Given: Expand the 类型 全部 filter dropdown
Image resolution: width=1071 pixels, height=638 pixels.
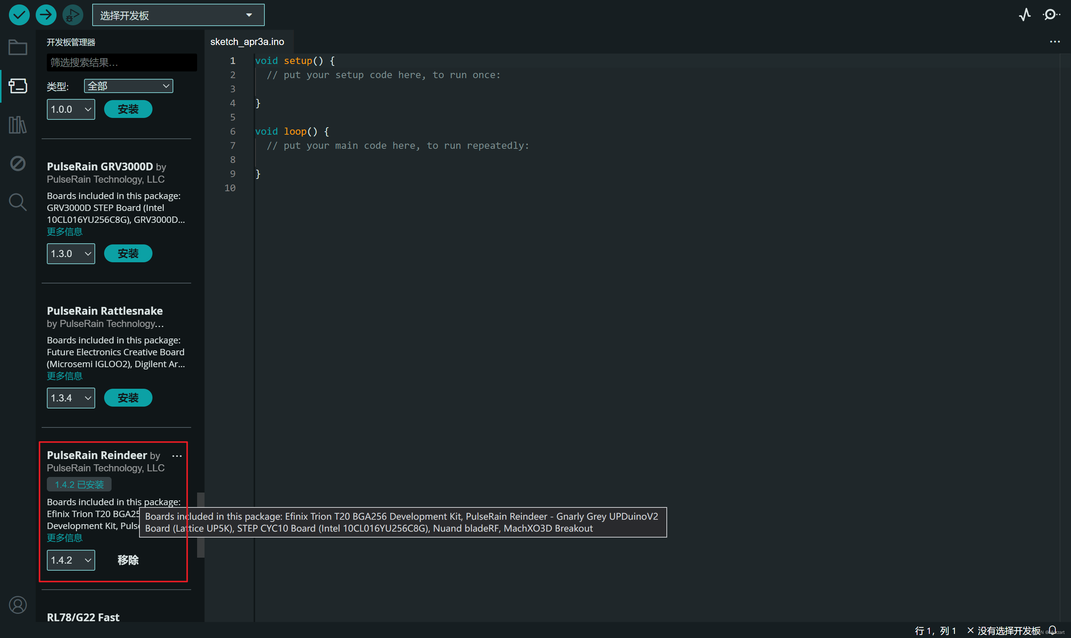Looking at the screenshot, I should click(x=129, y=86).
